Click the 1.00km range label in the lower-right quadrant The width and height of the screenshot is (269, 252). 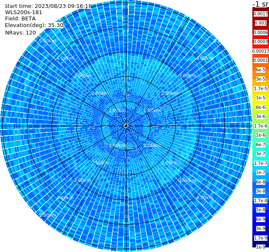152,145
